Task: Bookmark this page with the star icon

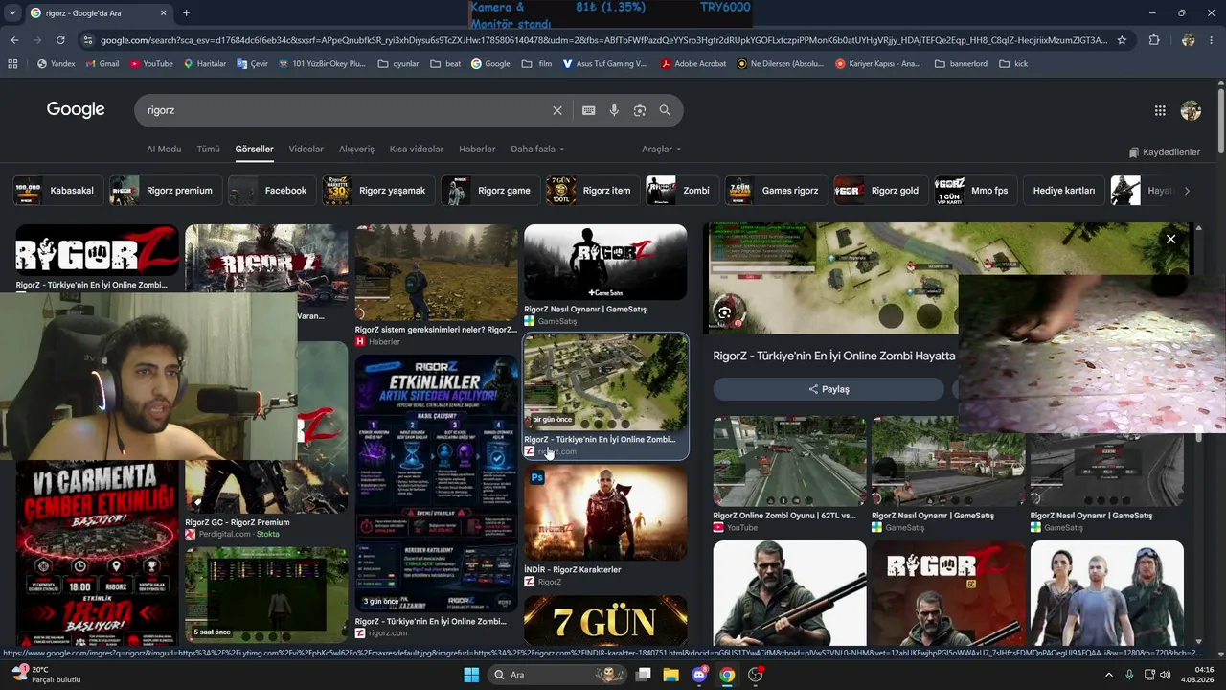Action: [1122, 40]
